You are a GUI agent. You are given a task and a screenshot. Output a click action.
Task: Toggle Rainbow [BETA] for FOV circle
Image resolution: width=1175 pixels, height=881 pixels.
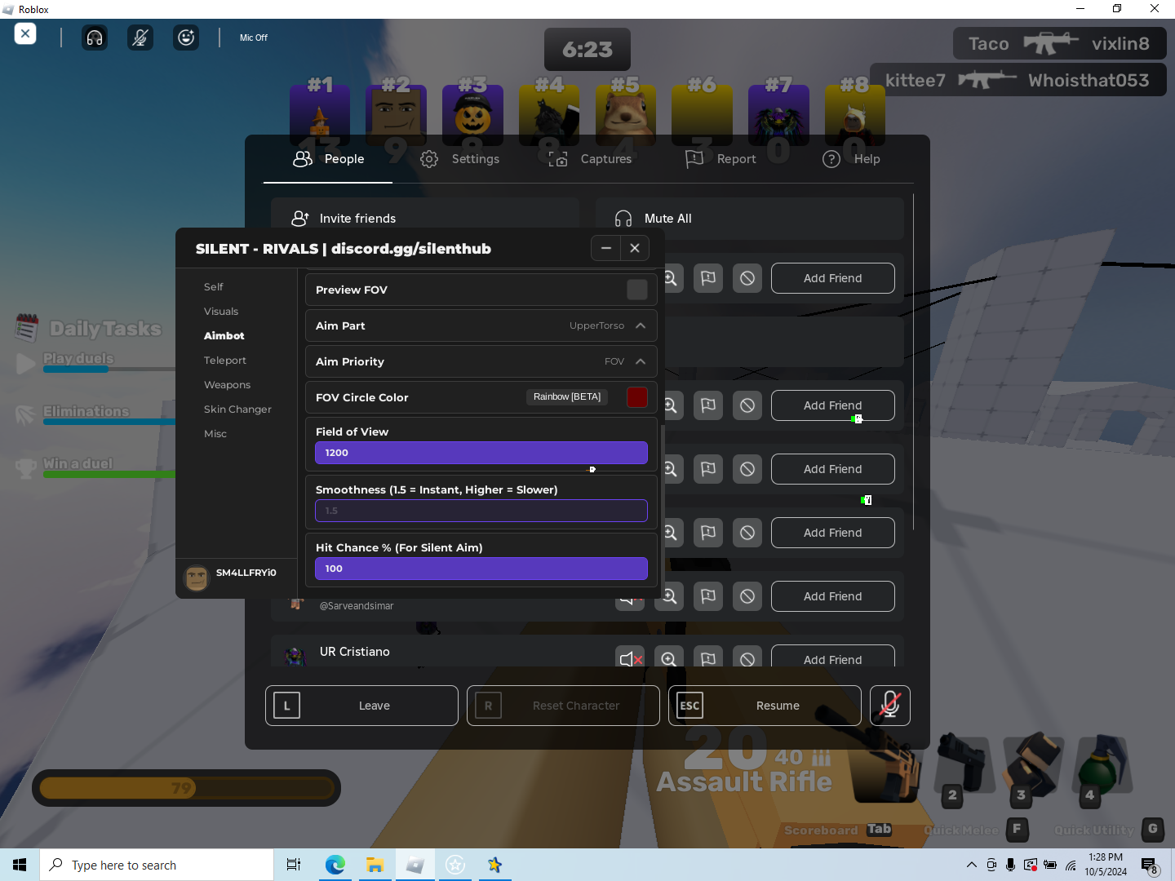click(x=567, y=397)
